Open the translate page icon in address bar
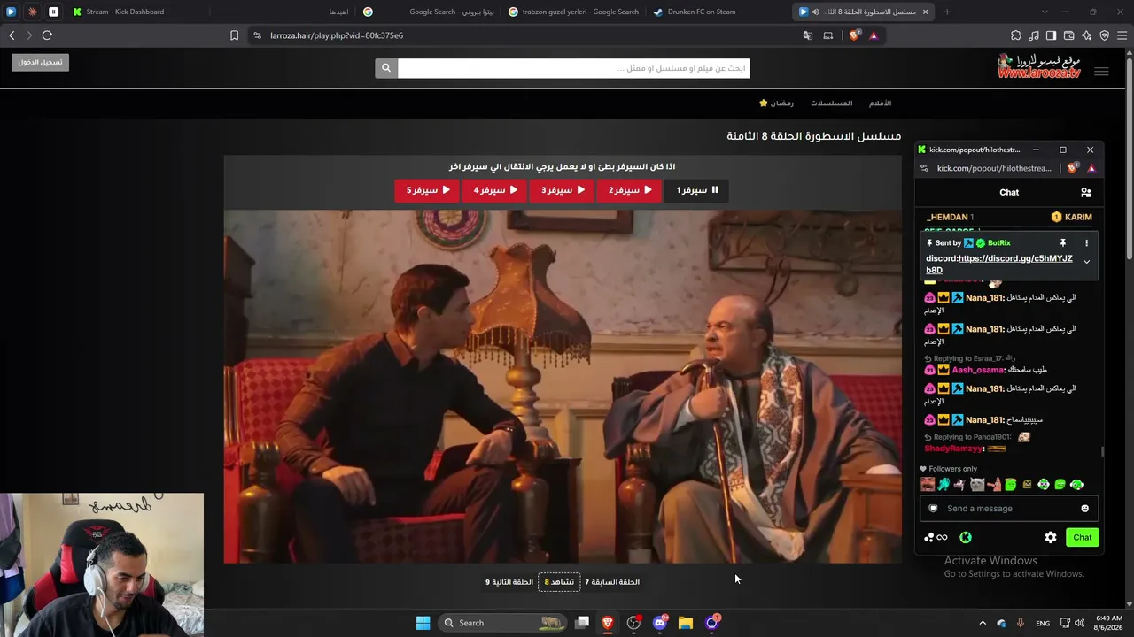This screenshot has width=1134, height=637. 808,35
